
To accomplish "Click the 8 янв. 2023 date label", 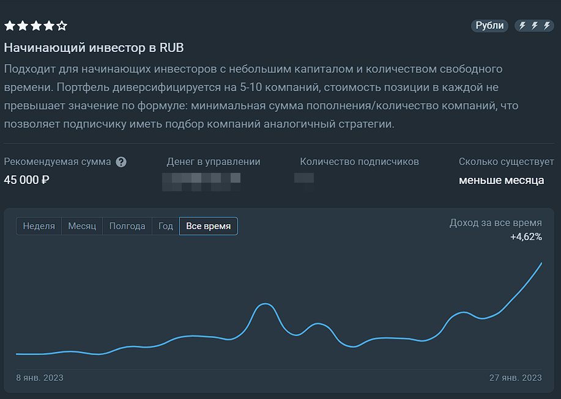I will pyautogui.click(x=40, y=378).
